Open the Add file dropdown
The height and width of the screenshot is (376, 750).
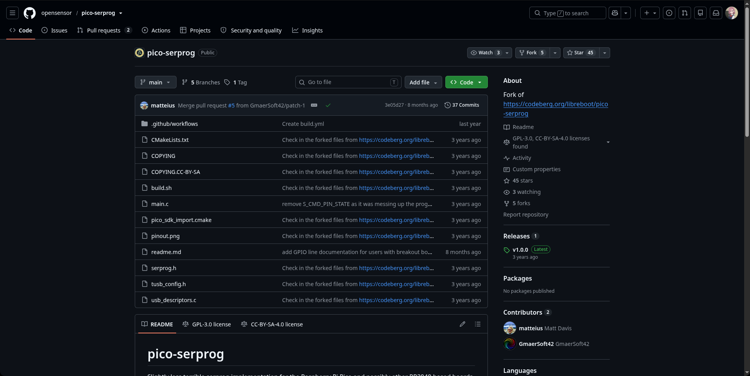pos(423,82)
